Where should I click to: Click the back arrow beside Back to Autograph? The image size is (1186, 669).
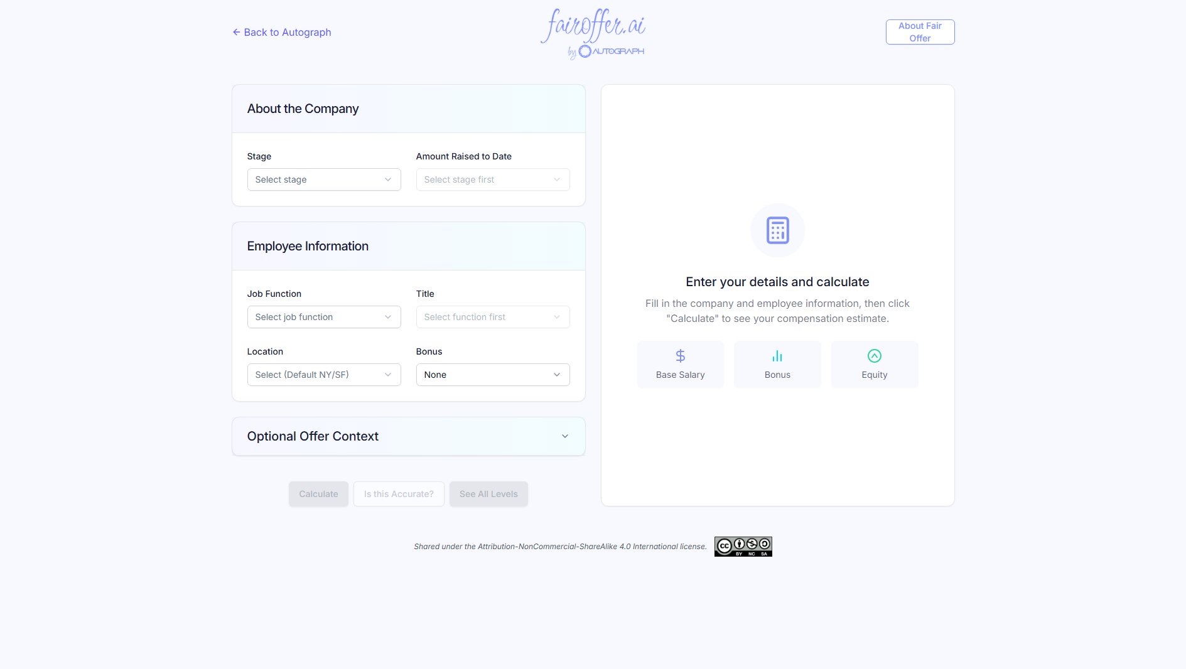pos(236,32)
